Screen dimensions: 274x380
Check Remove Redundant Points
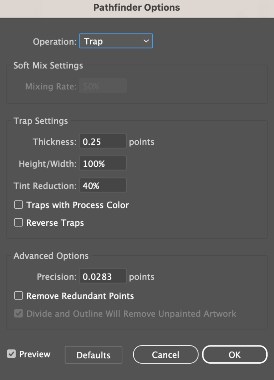[19, 296]
